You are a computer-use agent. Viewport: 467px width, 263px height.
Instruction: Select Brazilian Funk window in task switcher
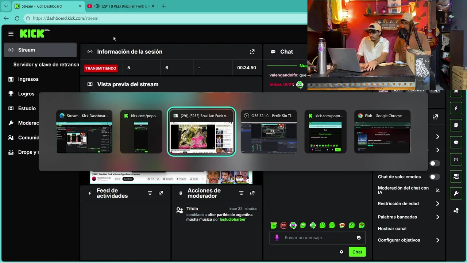pos(201,131)
